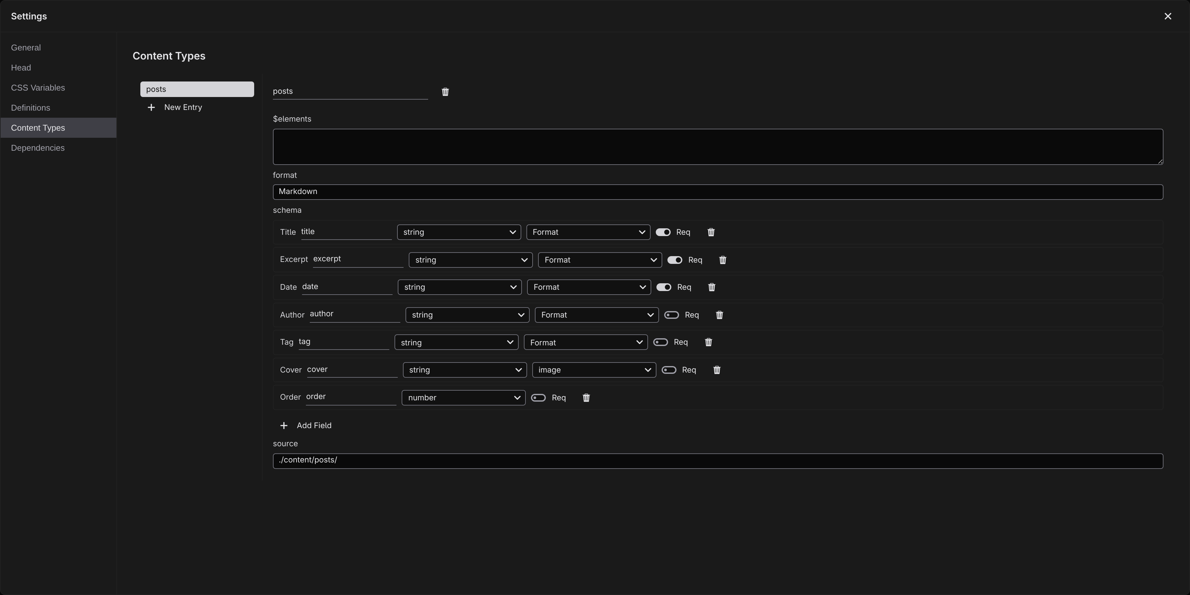Enable Req for the Order field
Screen dimensions: 1190x595
[x=539, y=398]
